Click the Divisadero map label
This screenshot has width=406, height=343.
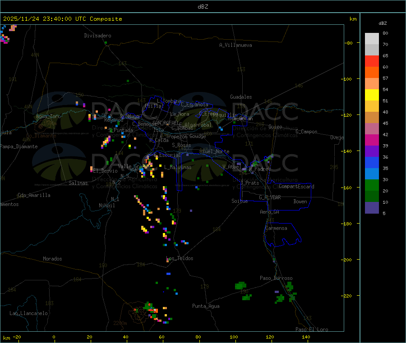[97, 36]
